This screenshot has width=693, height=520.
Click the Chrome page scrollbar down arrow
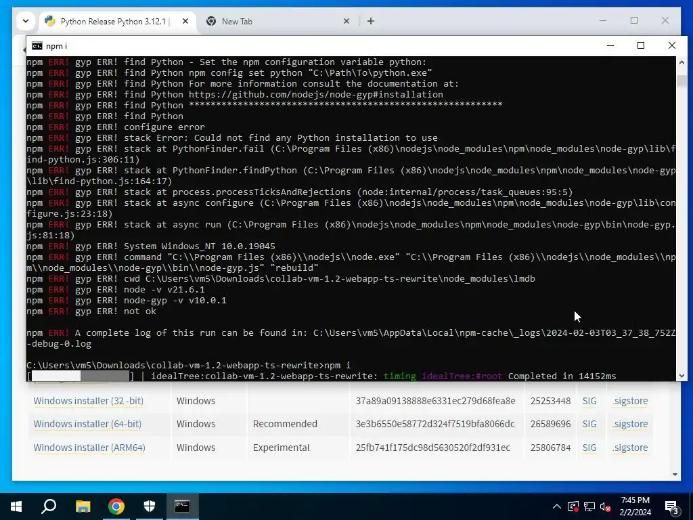click(675, 475)
